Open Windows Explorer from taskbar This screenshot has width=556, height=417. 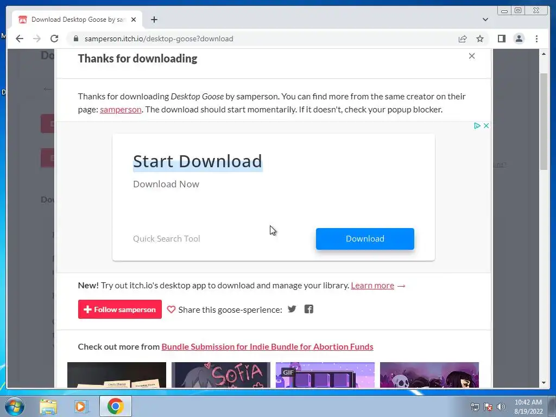tap(48, 406)
